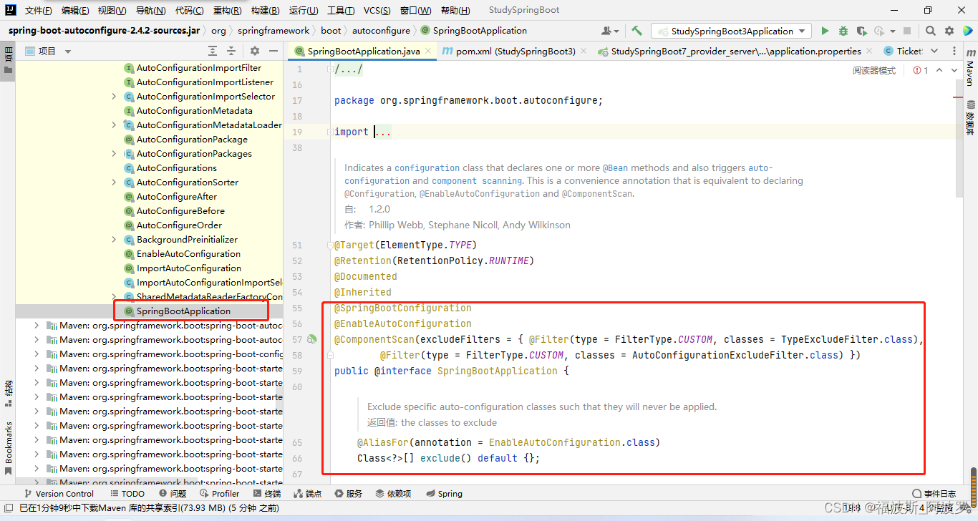This screenshot has width=978, height=521.
Task: Open the 数据库 tool window on right strip
Action: (x=970, y=117)
